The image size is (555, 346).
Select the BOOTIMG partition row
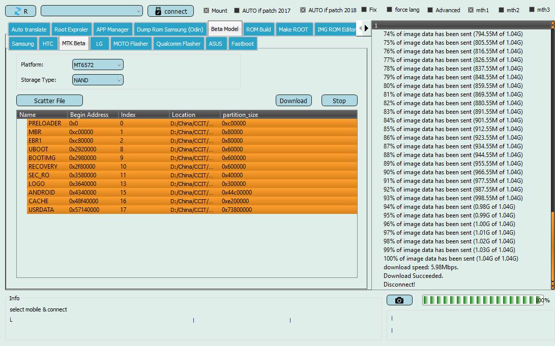(x=192, y=158)
